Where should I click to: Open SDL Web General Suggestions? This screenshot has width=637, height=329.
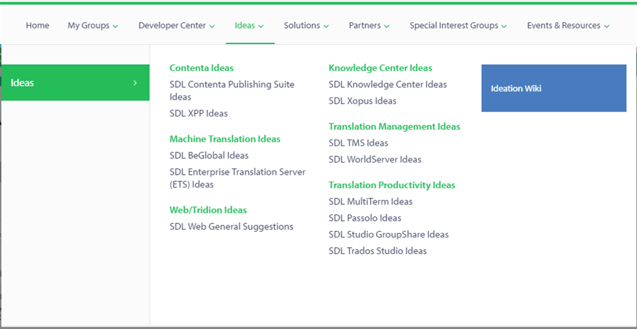(232, 226)
